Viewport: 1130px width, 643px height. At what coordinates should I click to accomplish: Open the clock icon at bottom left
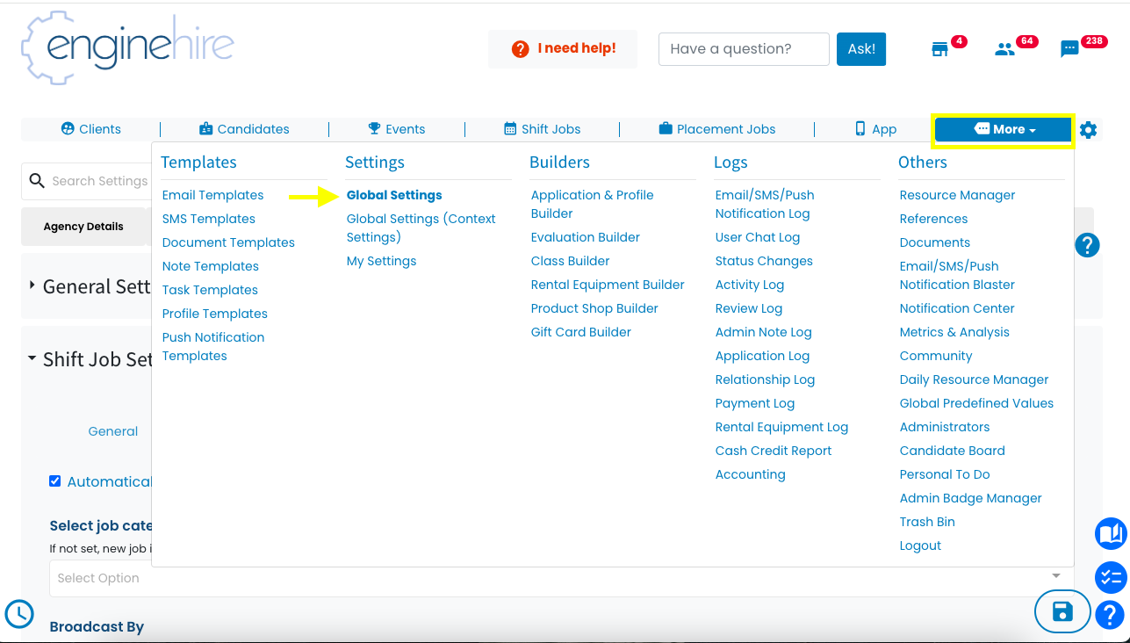[19, 614]
